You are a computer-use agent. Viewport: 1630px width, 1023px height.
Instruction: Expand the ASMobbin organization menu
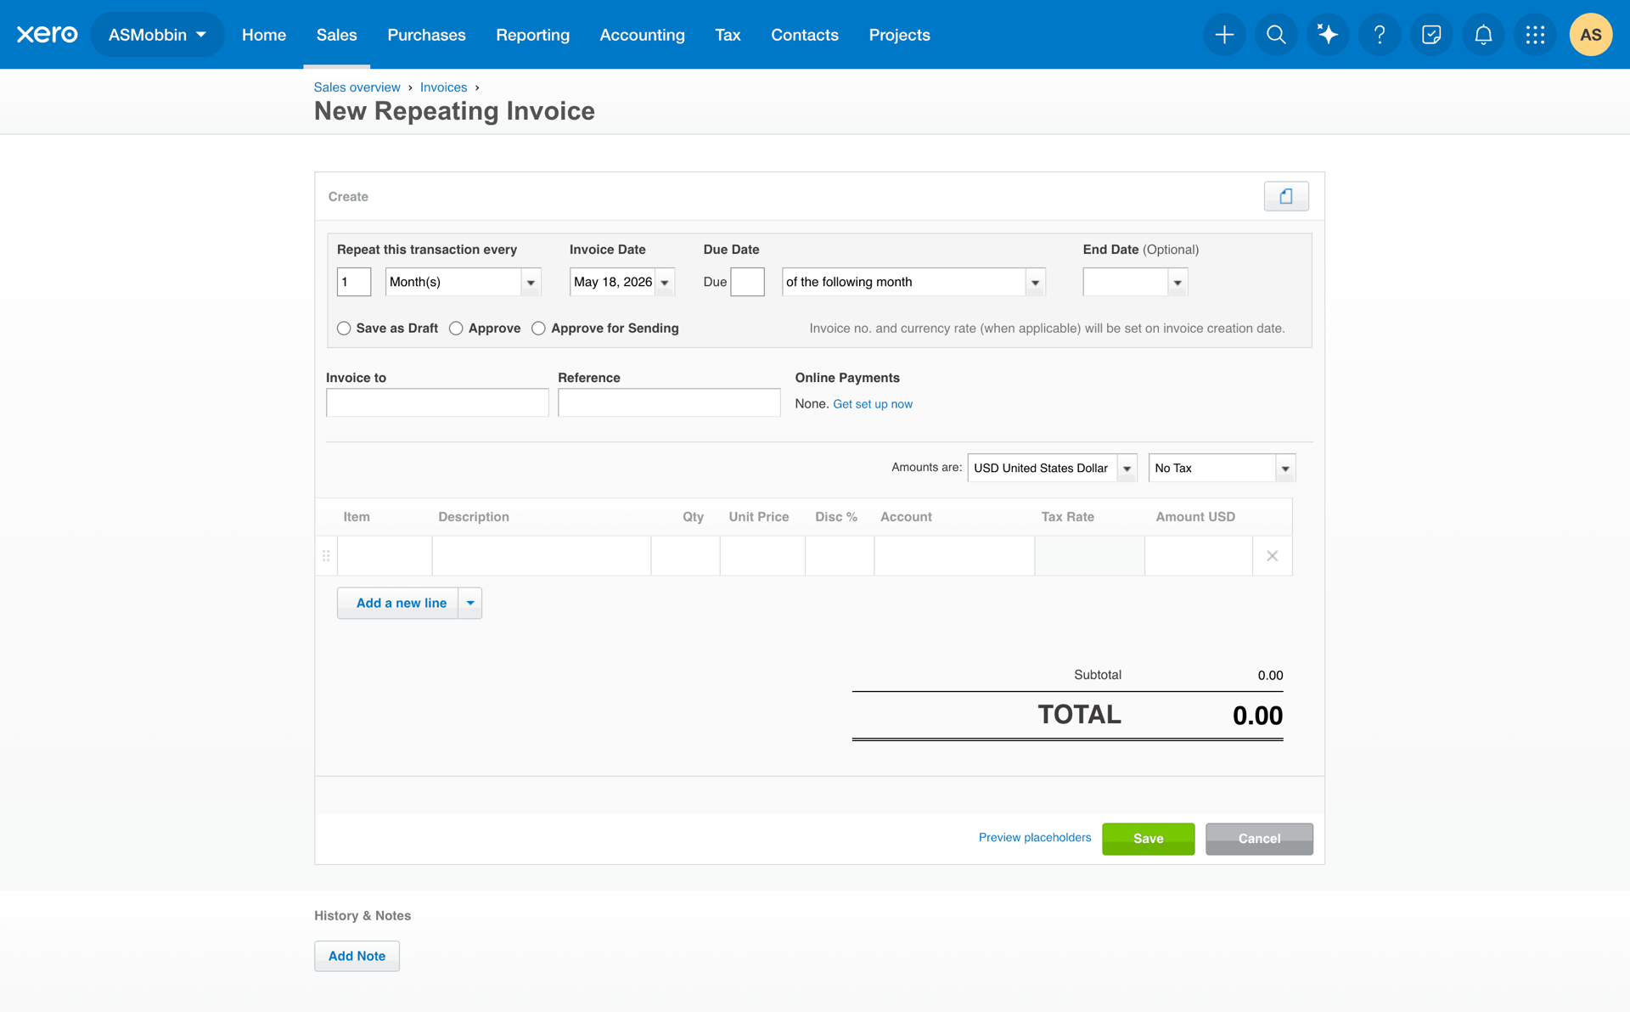click(157, 35)
